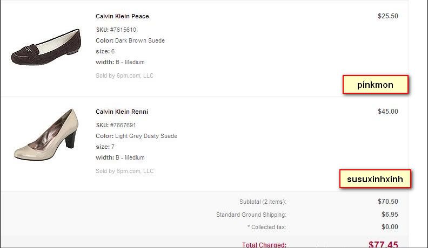Click the $25.50 item price
This screenshot has height=248, width=428.
click(x=387, y=16)
